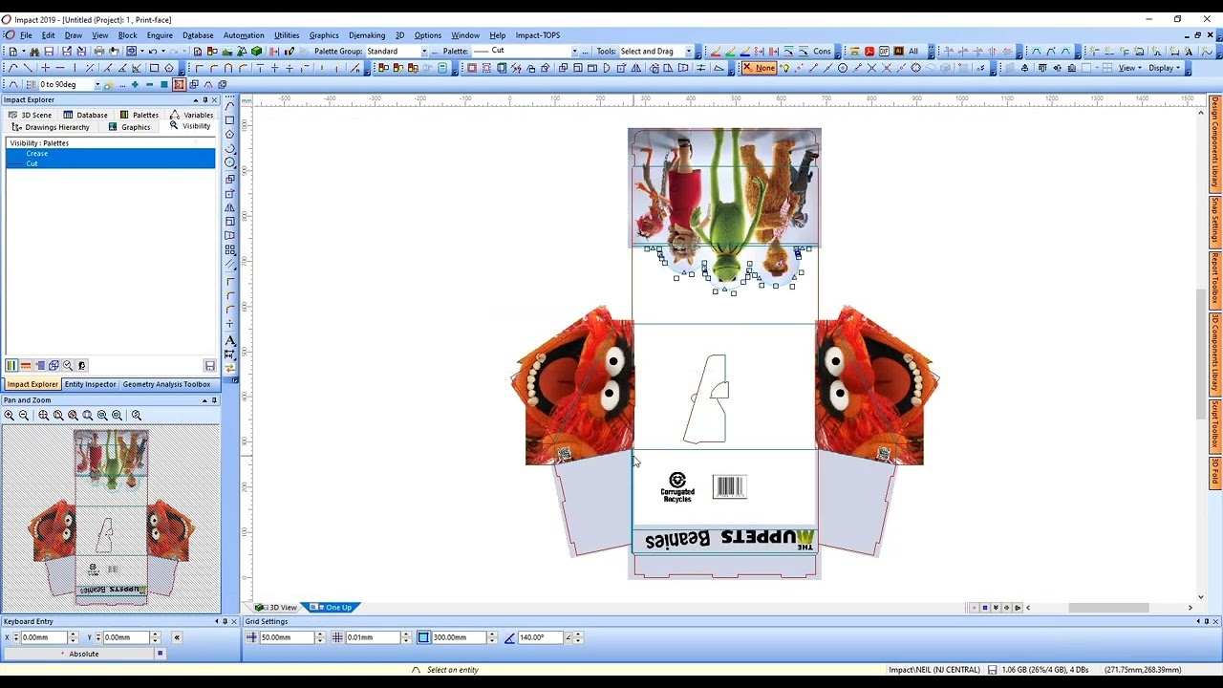Viewport: 1223px width, 688px height.
Task: Click the rectangle draw icon in second toolbar
Action: 154,68
